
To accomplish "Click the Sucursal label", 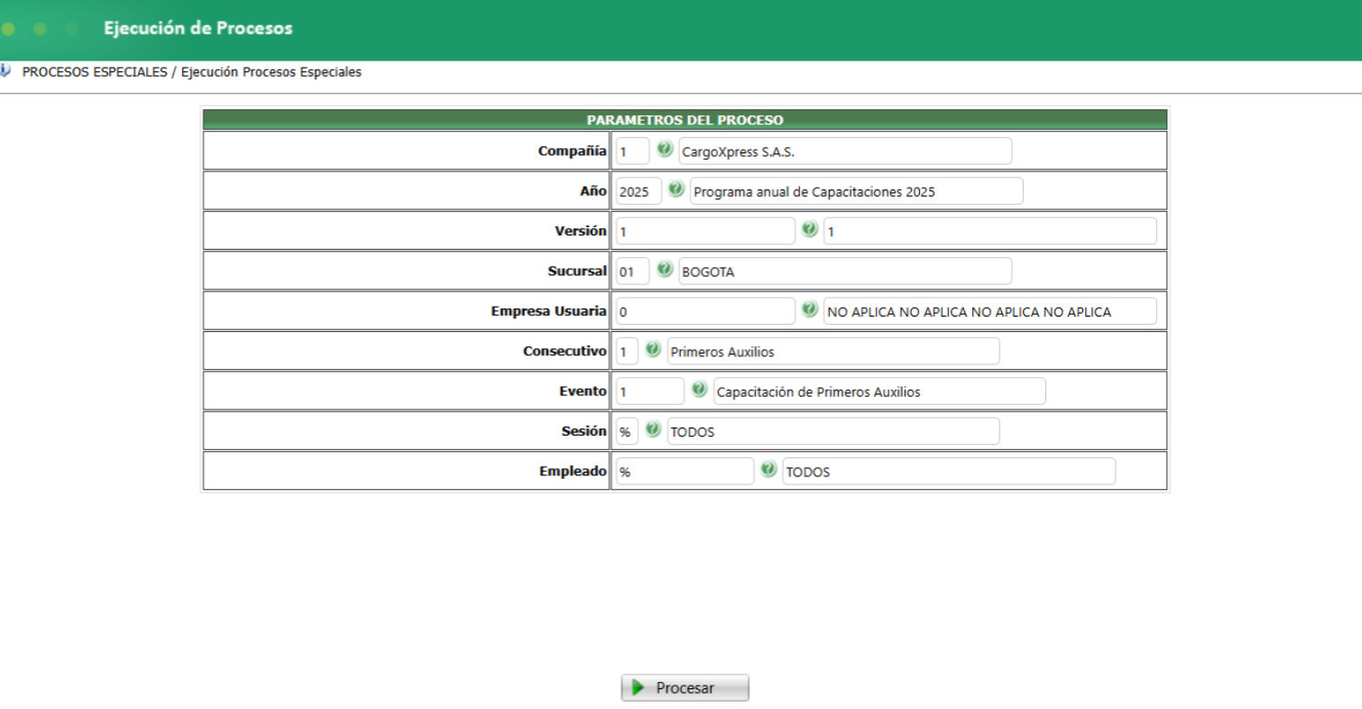I will [577, 271].
